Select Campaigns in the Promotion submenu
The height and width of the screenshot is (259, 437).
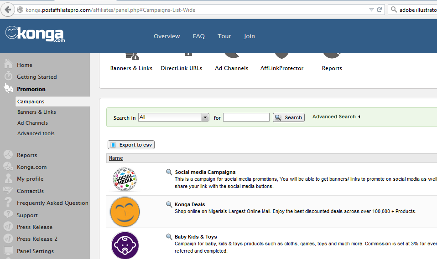pyautogui.click(x=52, y=102)
